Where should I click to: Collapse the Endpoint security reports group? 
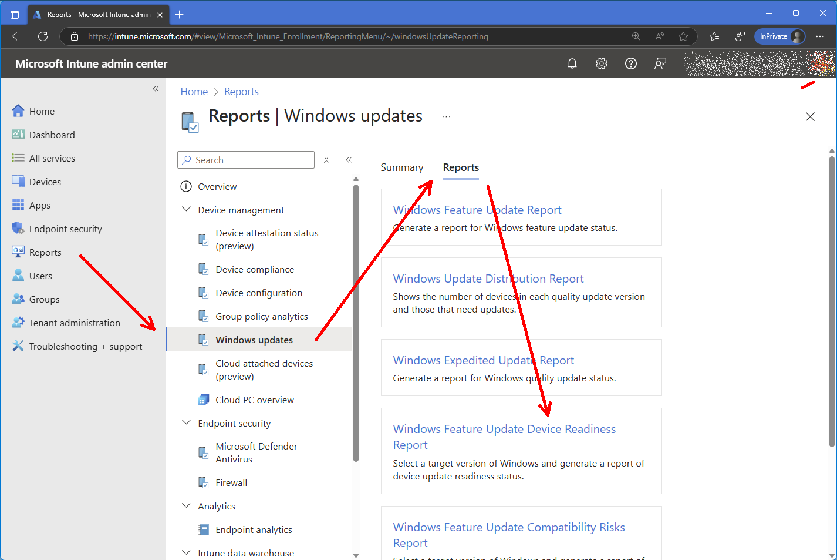(187, 423)
